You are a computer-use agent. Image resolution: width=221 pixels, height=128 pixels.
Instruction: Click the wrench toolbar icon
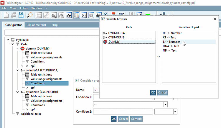pyautogui.click(x=46, y=15)
